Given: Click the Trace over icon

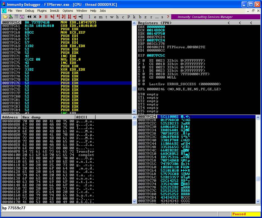Looking at the screenshot, I should point(69,17).
